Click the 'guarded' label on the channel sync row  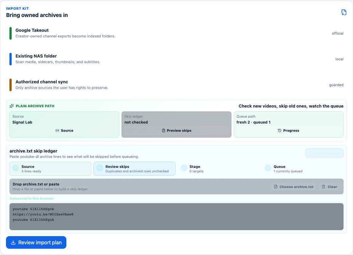click(x=336, y=85)
